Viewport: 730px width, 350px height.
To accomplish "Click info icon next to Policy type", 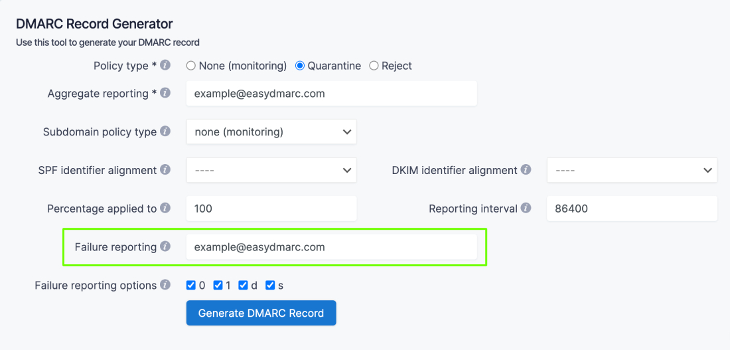I will click(x=165, y=65).
